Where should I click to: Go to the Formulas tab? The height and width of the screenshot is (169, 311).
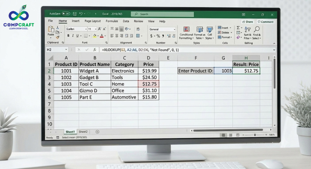click(x=112, y=21)
